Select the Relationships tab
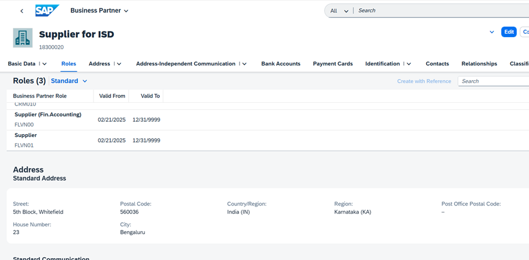Screen dimensions: 529x260 [x=479, y=64]
